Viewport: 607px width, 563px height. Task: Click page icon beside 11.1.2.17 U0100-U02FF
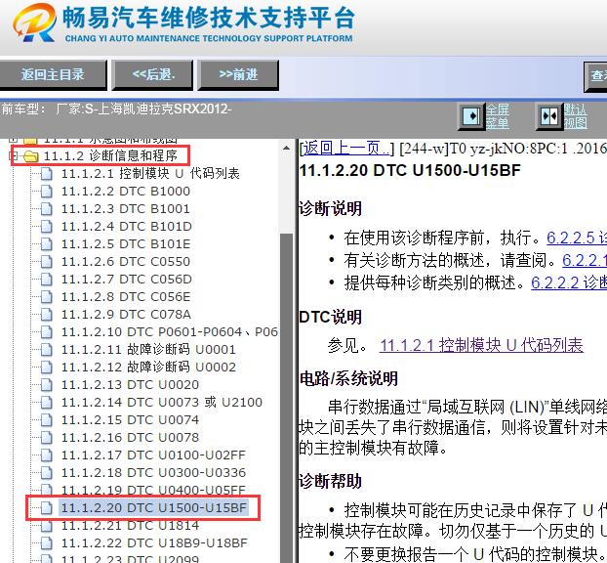click(x=47, y=455)
